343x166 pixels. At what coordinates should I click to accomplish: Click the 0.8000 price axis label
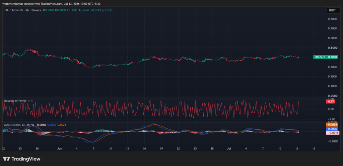tap(332, 19)
